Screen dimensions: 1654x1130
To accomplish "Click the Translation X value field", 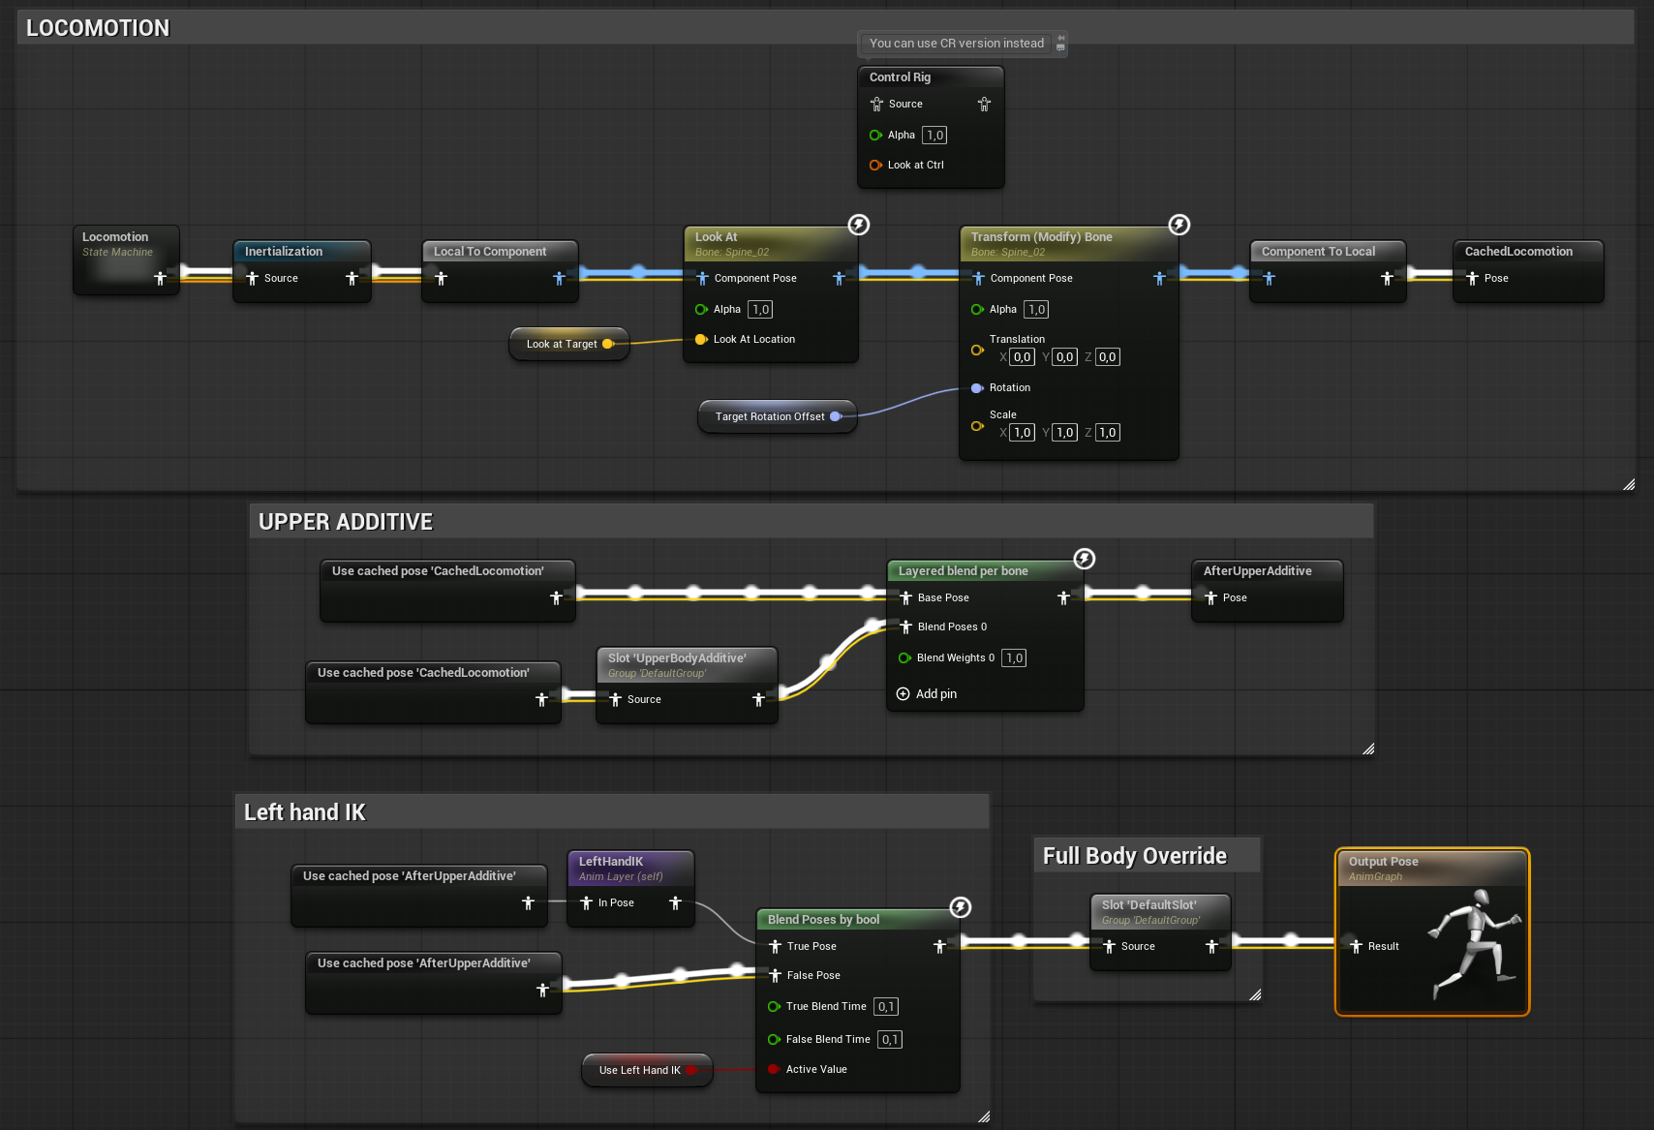I will coord(1022,357).
